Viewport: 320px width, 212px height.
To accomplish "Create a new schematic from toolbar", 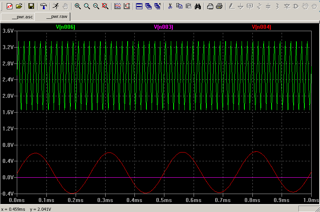I will 10,6.
